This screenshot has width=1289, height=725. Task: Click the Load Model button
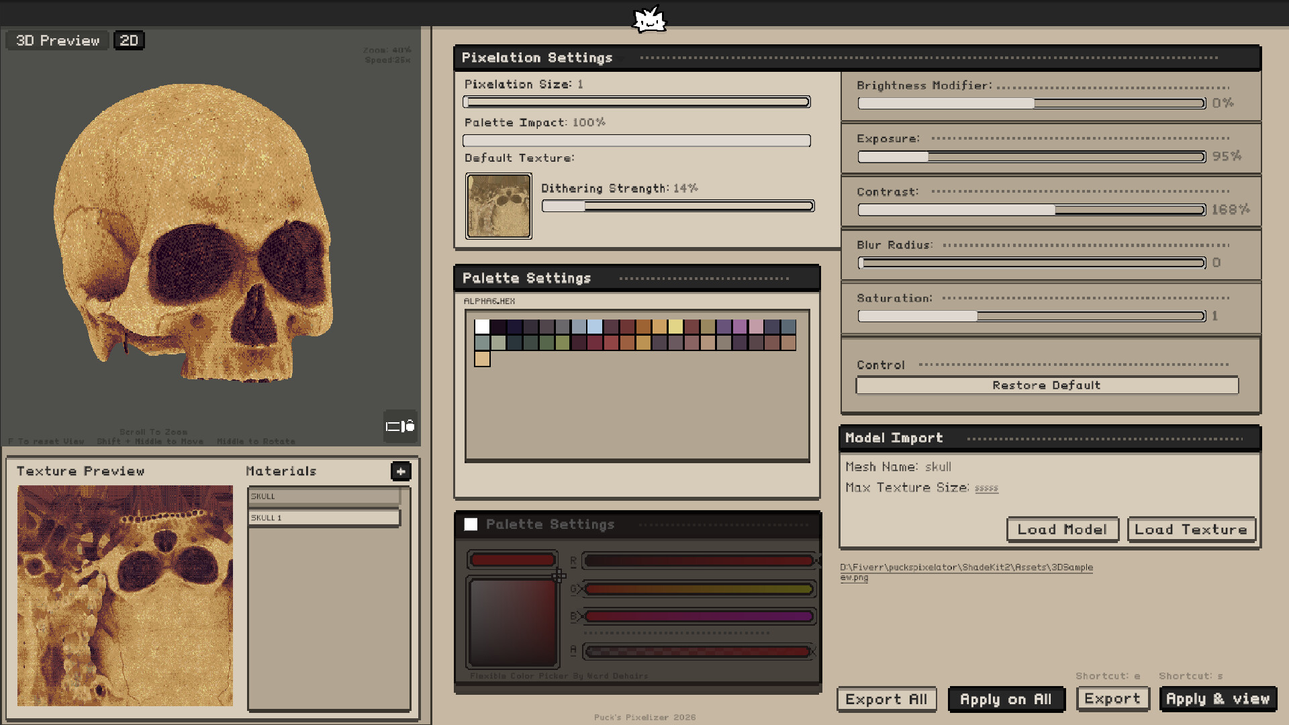coord(1062,530)
